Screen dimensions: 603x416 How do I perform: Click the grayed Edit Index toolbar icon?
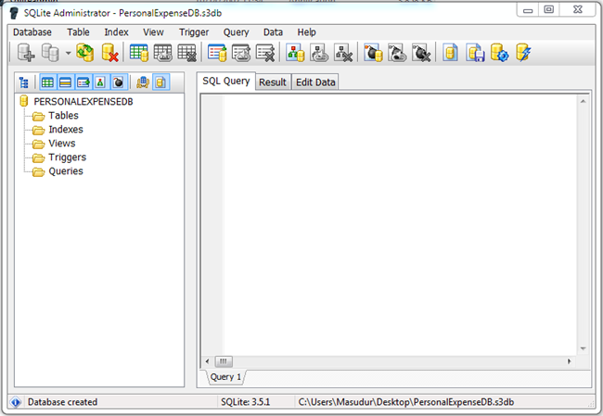(241, 52)
